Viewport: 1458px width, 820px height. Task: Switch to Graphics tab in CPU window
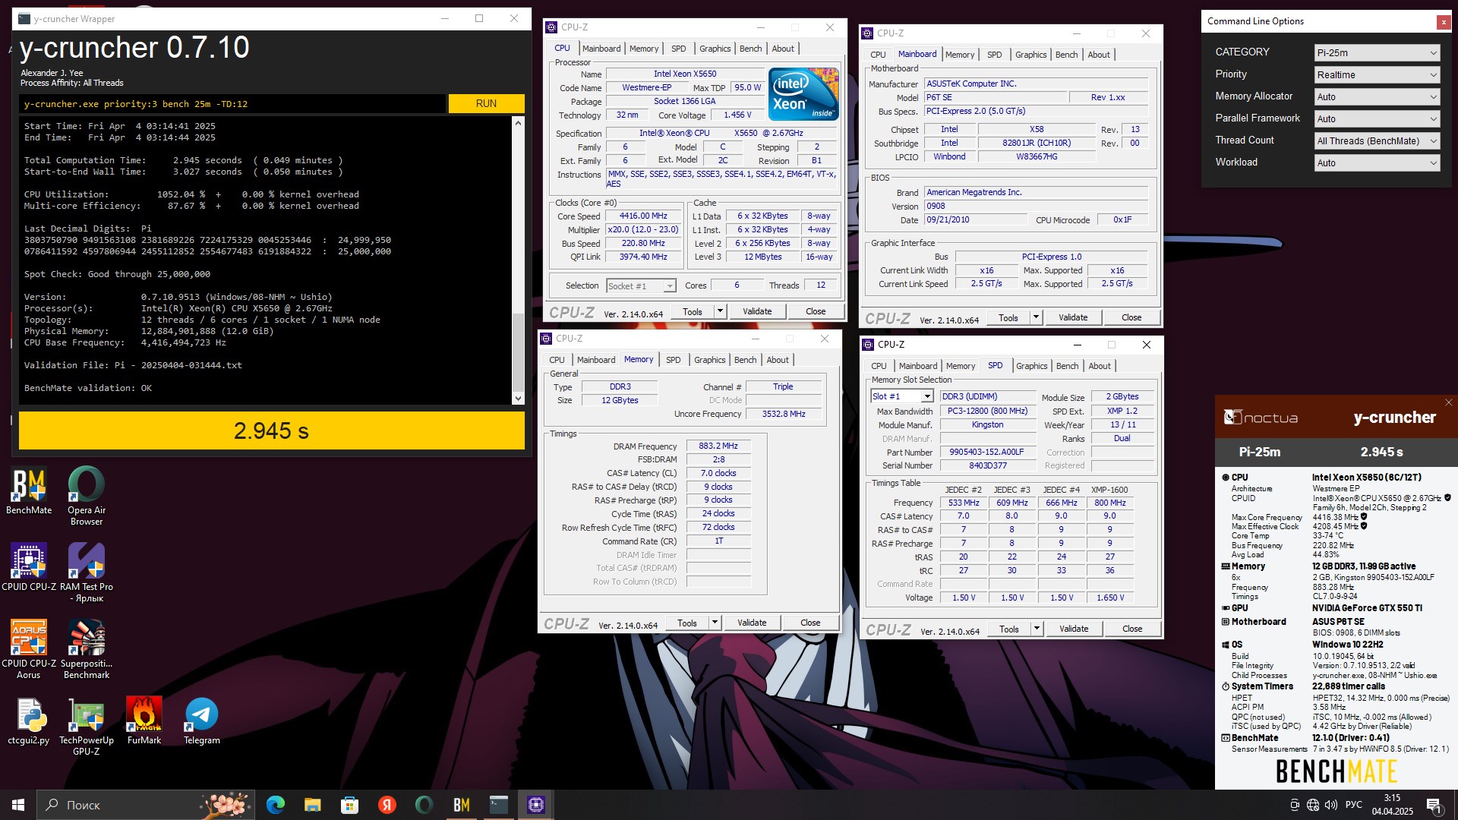(715, 49)
